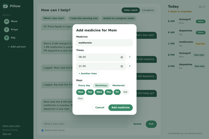This screenshot has height=139, width=209.
Task: Click the Sign out link
Action: click(7, 134)
